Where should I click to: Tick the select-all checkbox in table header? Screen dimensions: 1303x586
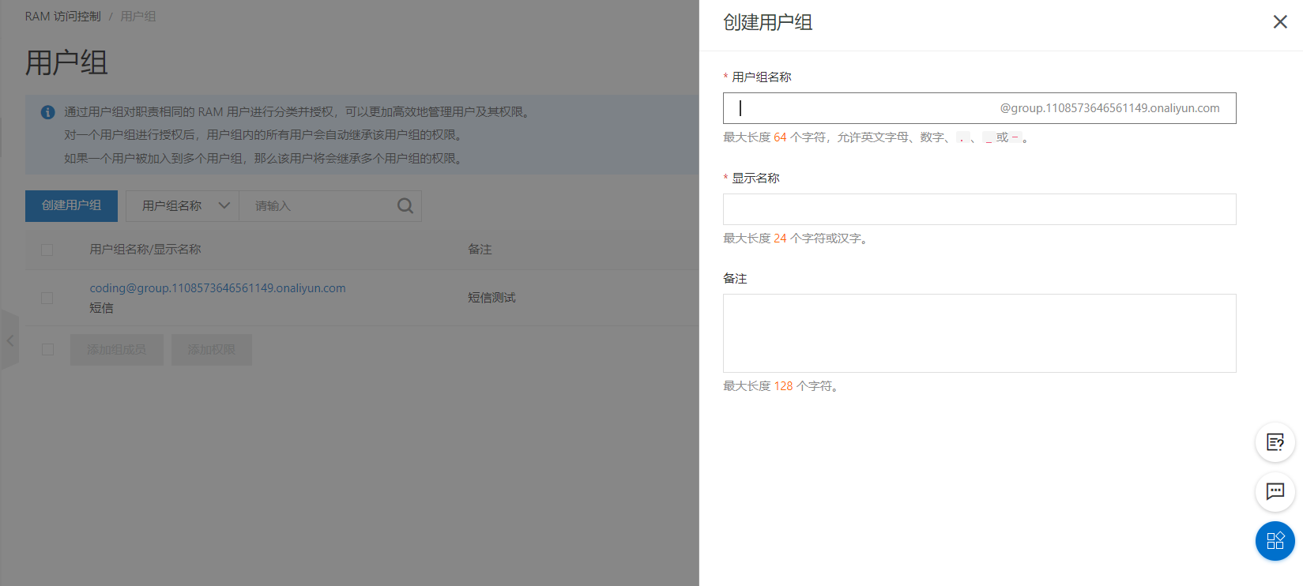pyautogui.click(x=47, y=250)
